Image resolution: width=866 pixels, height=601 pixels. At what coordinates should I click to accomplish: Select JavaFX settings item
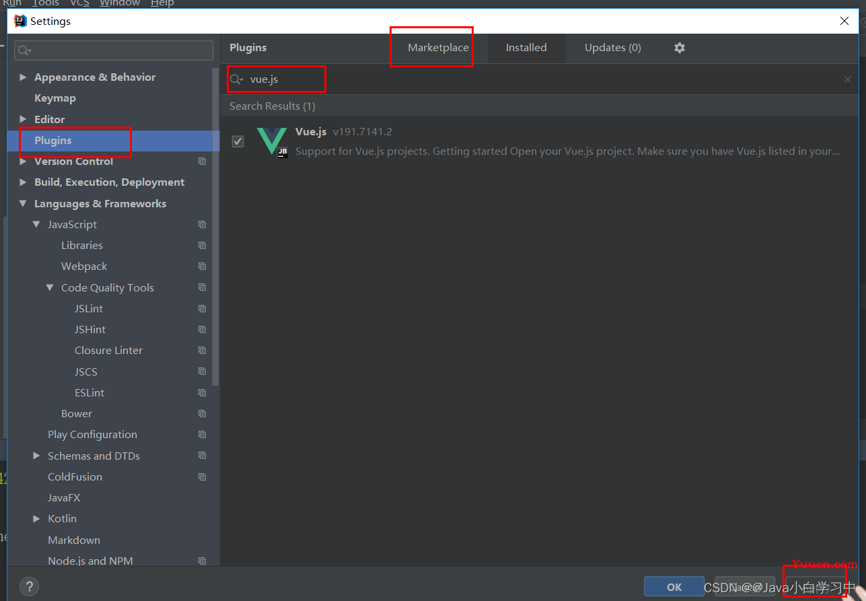tap(64, 498)
